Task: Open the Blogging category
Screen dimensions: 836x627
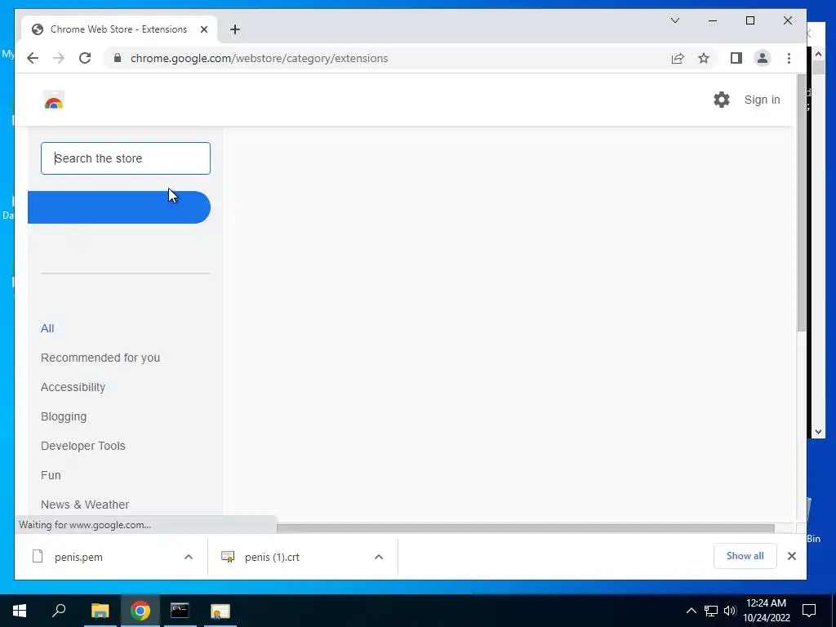Action: tap(64, 416)
